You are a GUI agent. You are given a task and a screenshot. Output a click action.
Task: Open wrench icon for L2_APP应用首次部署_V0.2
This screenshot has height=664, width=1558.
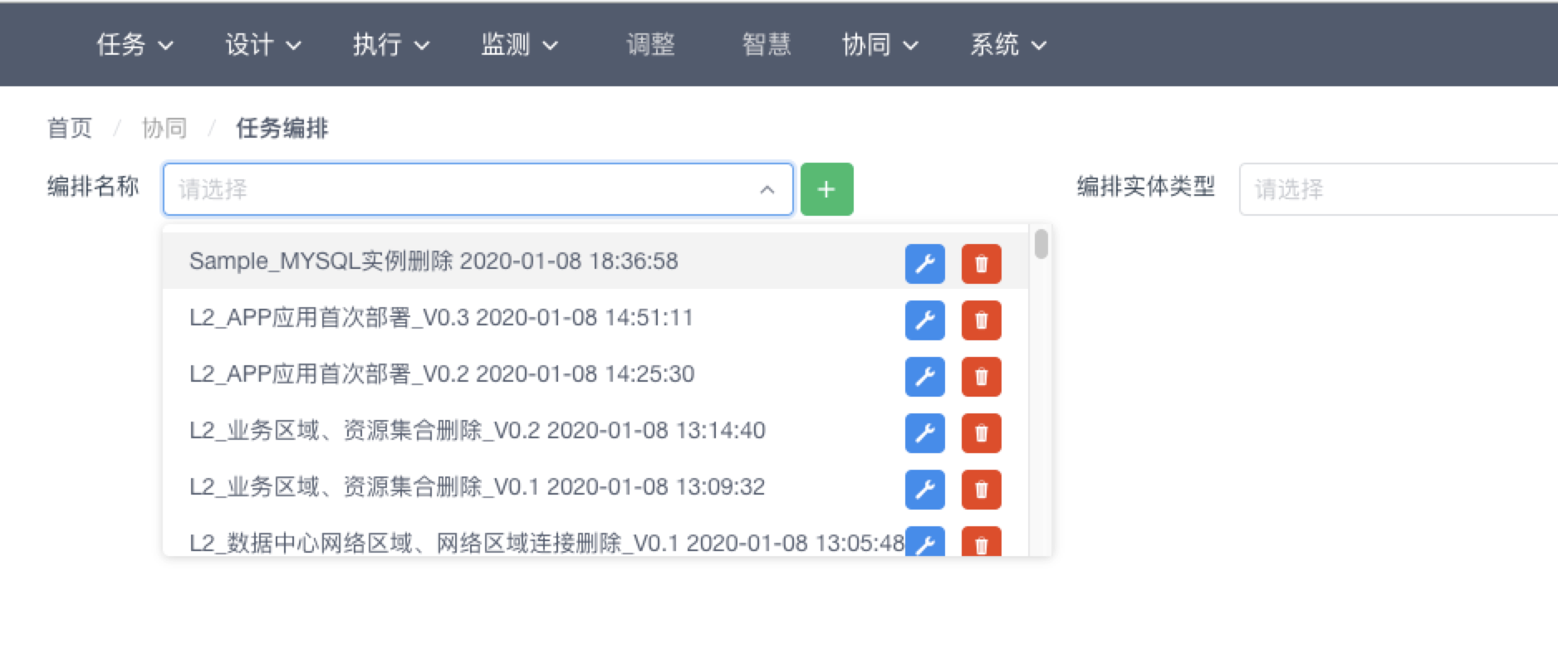[924, 377]
